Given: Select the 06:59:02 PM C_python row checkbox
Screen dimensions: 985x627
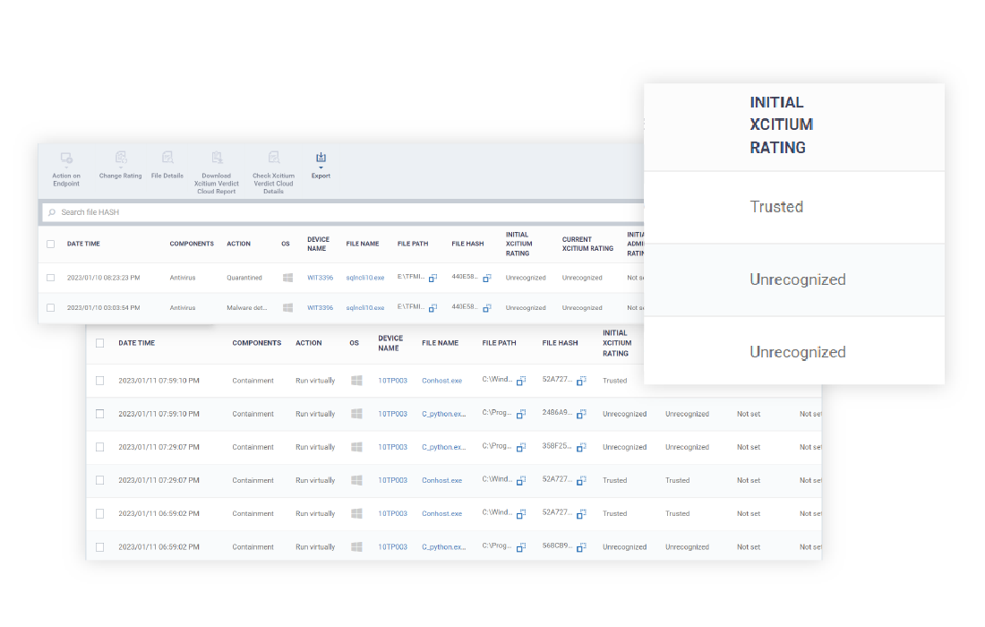Looking at the screenshot, I should point(100,547).
